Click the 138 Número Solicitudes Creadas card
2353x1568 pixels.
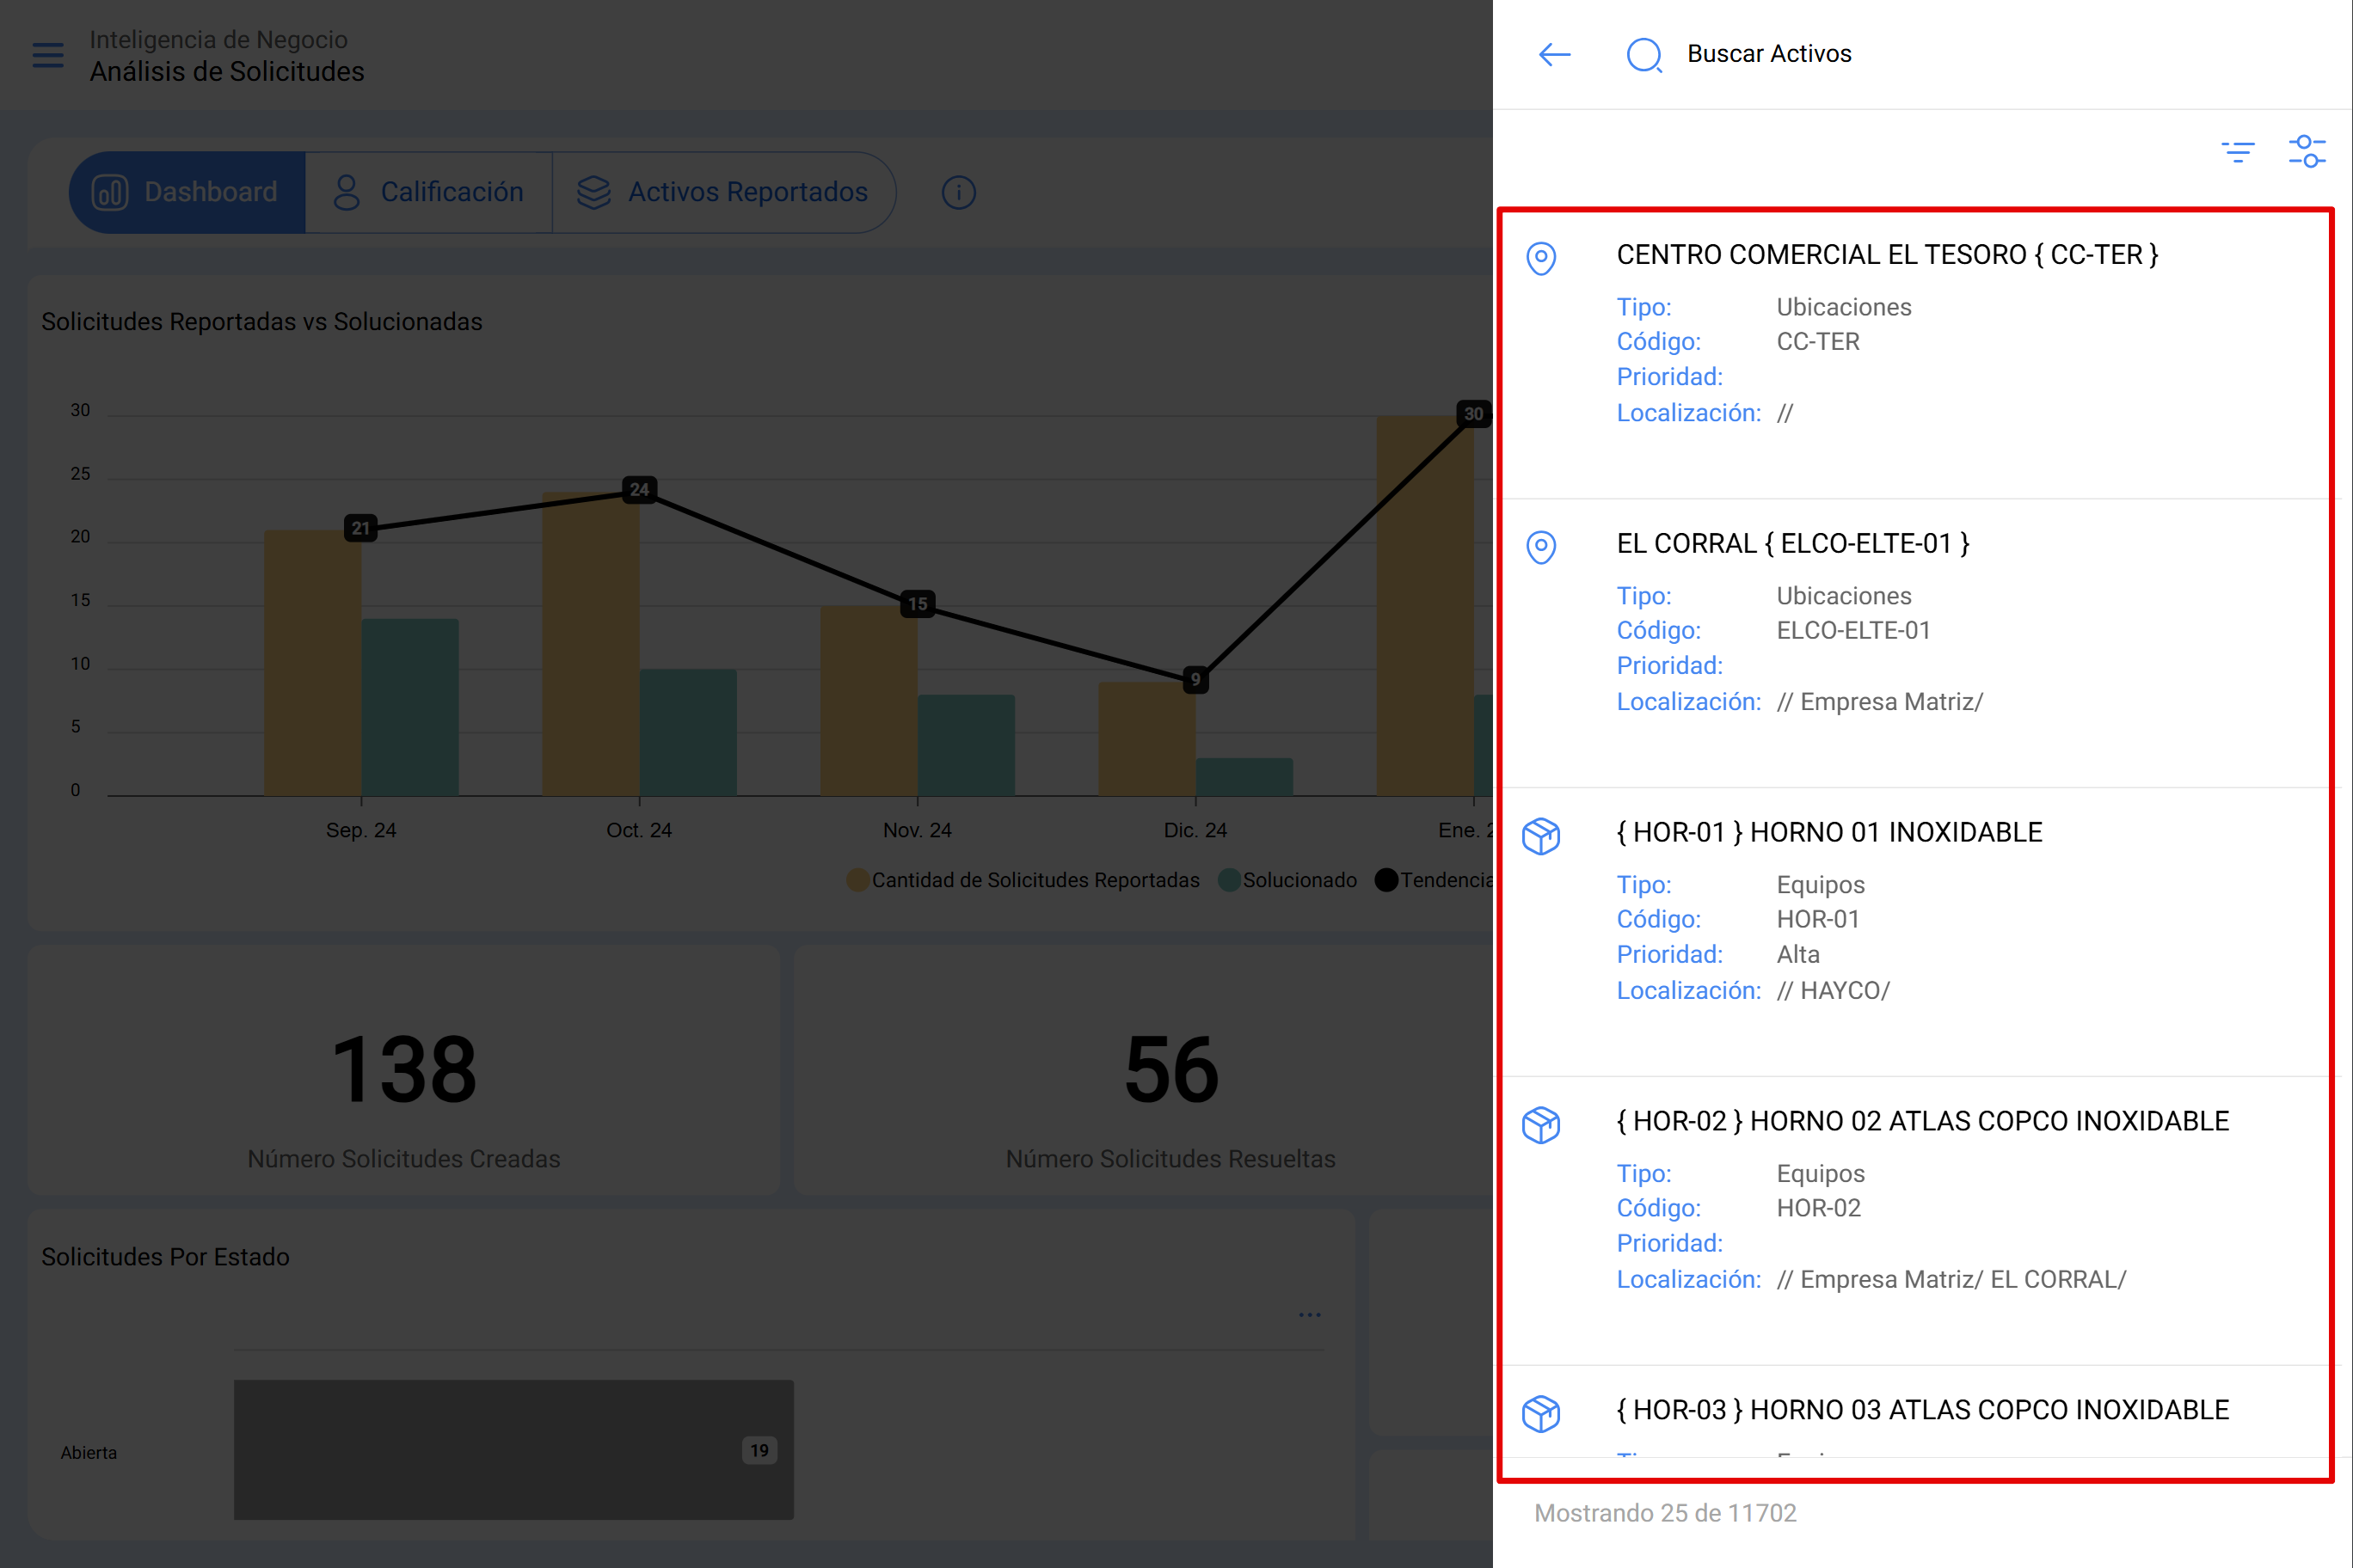pyautogui.click(x=404, y=1070)
